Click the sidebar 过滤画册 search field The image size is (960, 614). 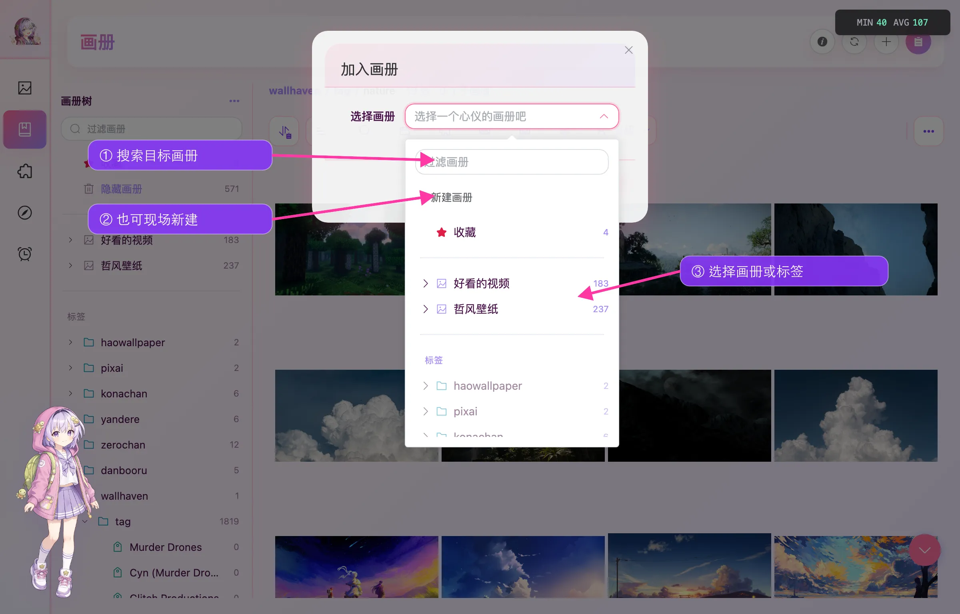(x=152, y=129)
